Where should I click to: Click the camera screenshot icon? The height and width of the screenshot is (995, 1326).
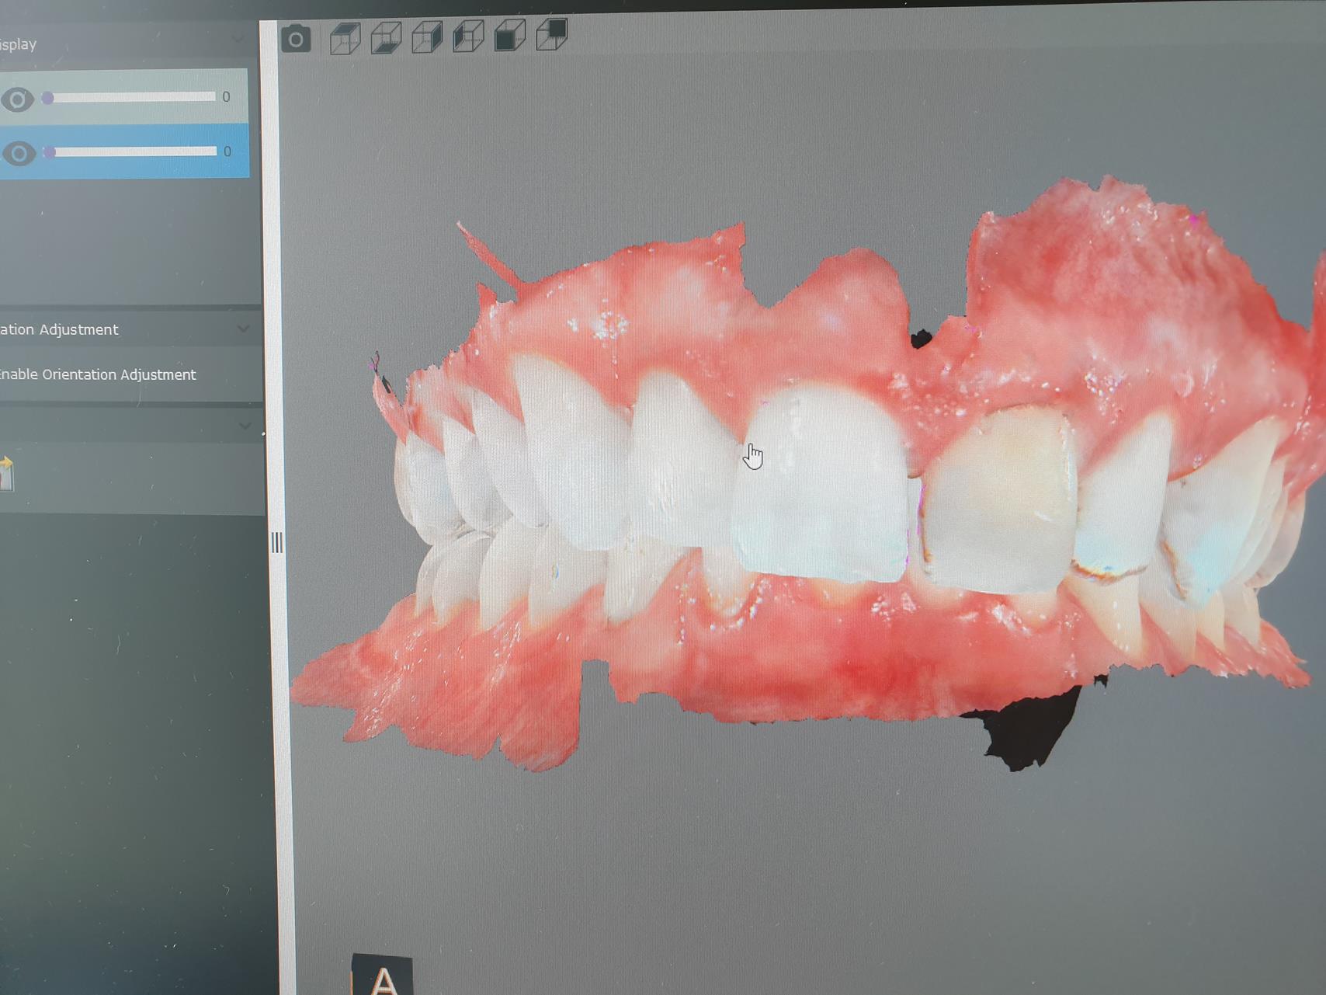point(295,39)
